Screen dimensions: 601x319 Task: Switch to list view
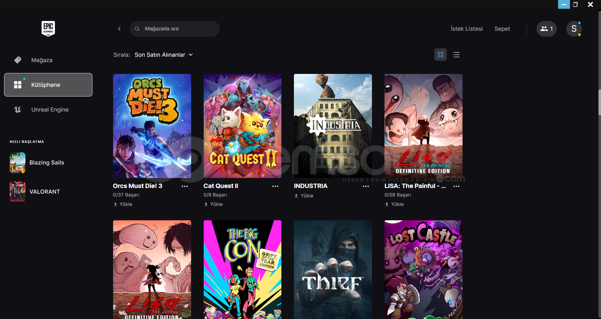tap(456, 55)
